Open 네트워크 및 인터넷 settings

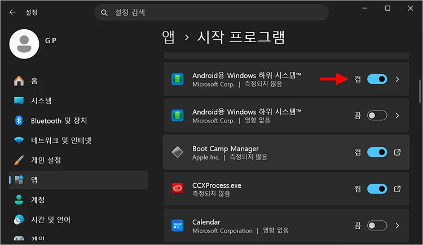[x=78, y=140]
